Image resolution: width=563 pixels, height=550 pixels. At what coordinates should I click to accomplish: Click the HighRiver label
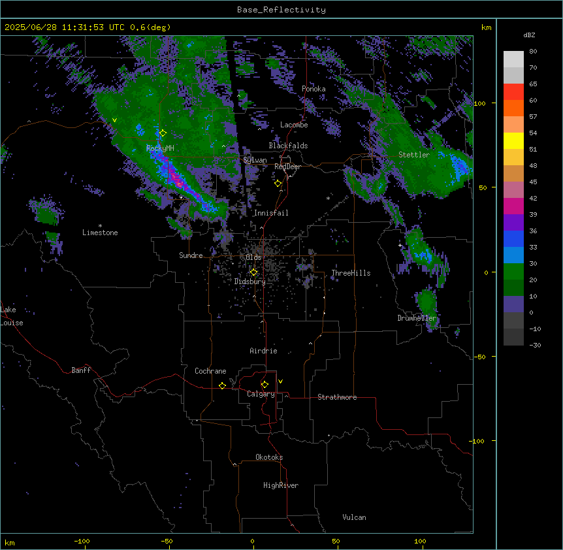(x=281, y=485)
